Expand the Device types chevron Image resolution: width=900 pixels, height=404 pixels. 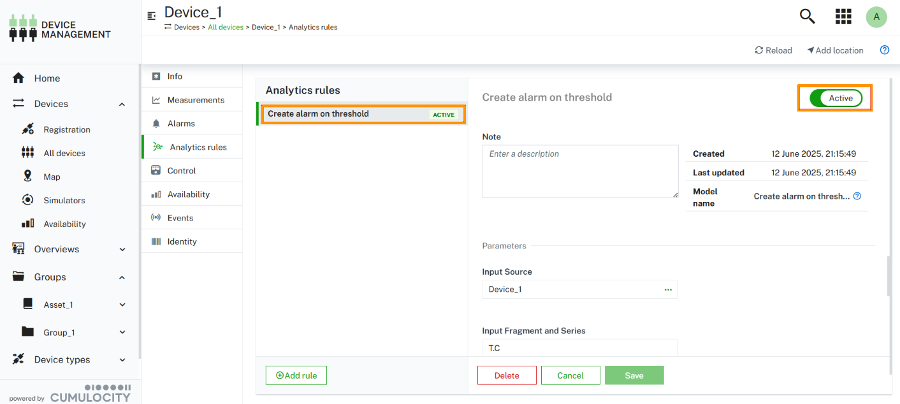click(x=122, y=360)
